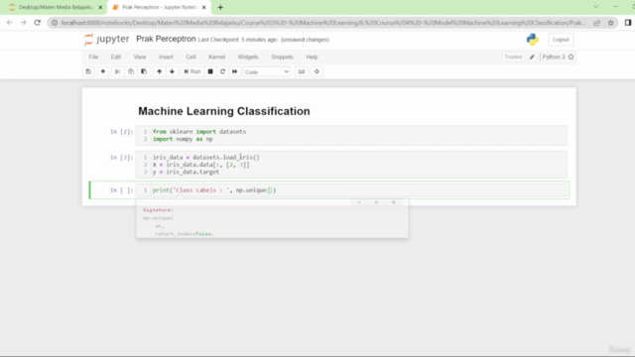Open the View menu
Screen dimensions: 635x357
[140, 58]
